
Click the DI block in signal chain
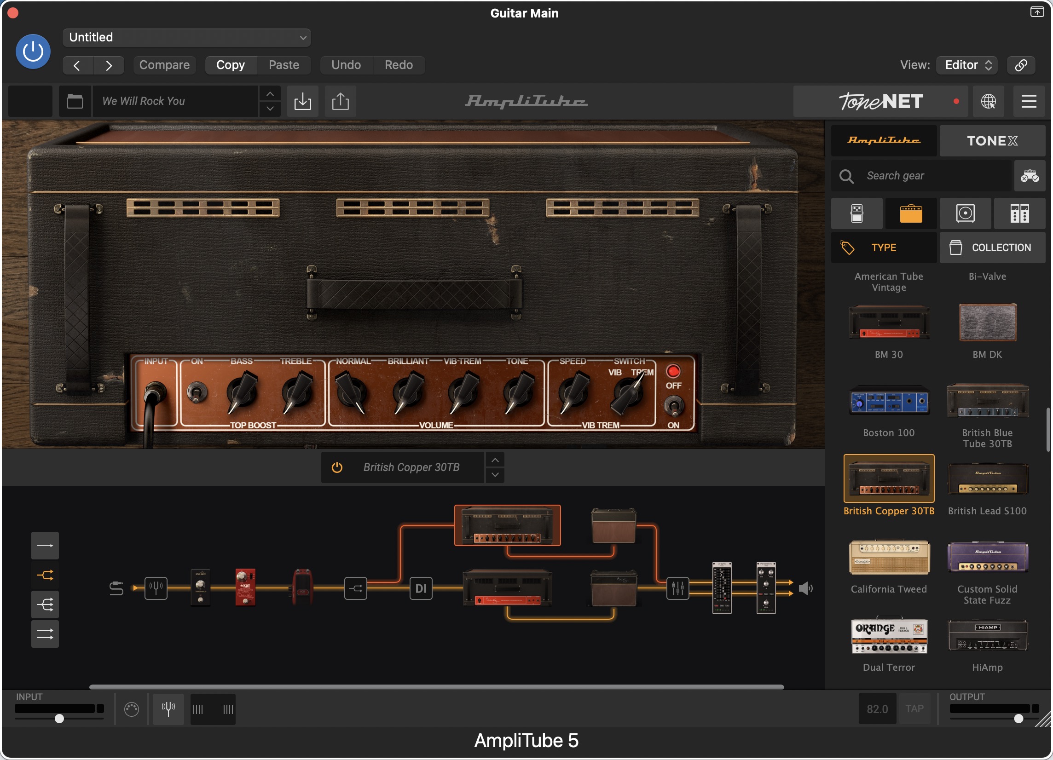pyautogui.click(x=421, y=588)
